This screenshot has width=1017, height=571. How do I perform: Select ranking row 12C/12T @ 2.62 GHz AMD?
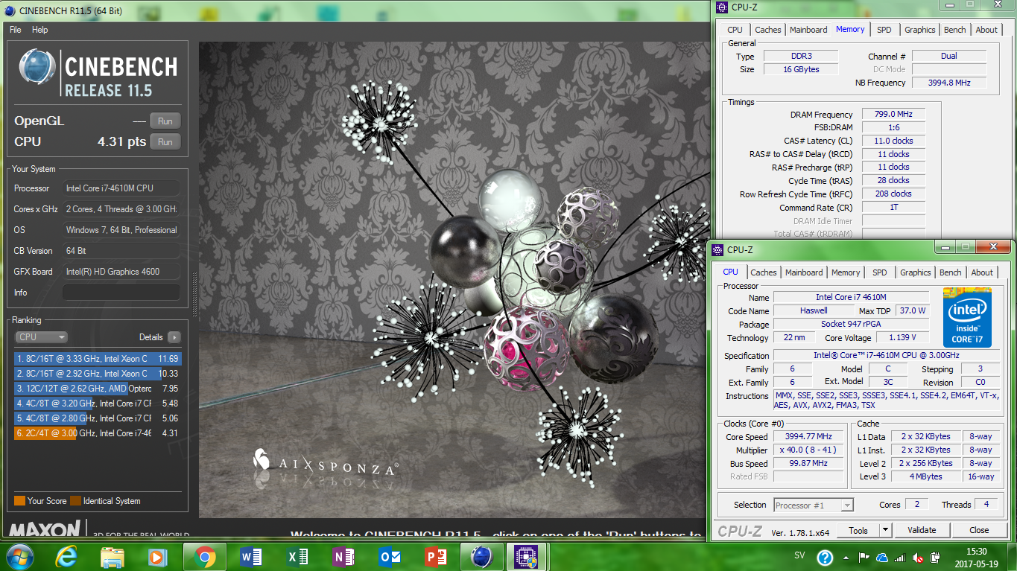click(x=97, y=389)
